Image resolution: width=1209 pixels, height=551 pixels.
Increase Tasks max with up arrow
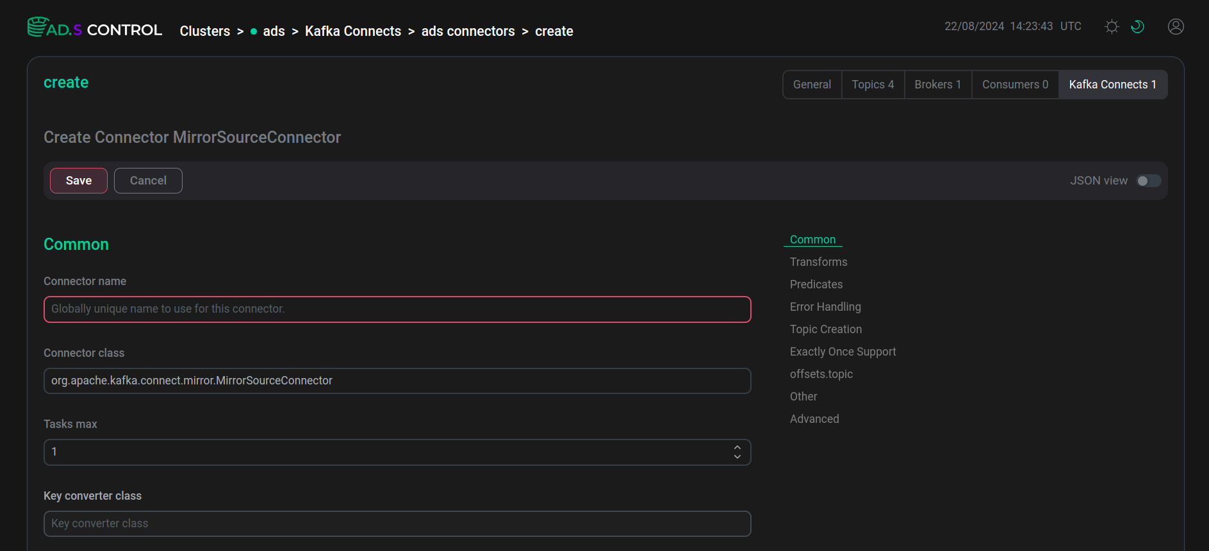pos(737,448)
